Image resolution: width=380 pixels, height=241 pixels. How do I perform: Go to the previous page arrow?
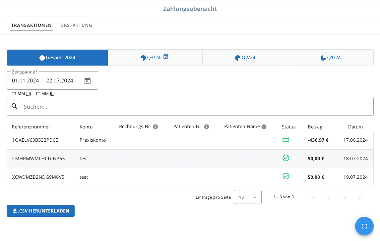[x=329, y=198]
